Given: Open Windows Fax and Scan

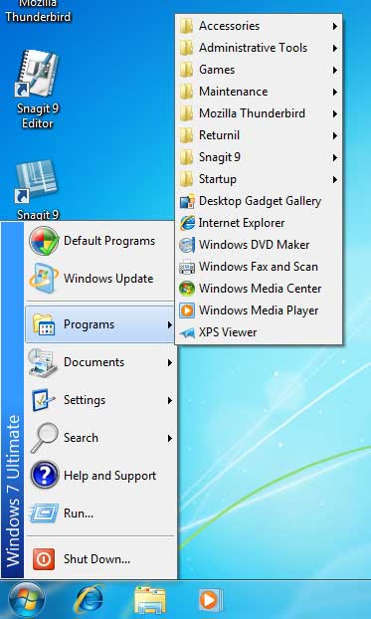Looking at the screenshot, I should [259, 267].
